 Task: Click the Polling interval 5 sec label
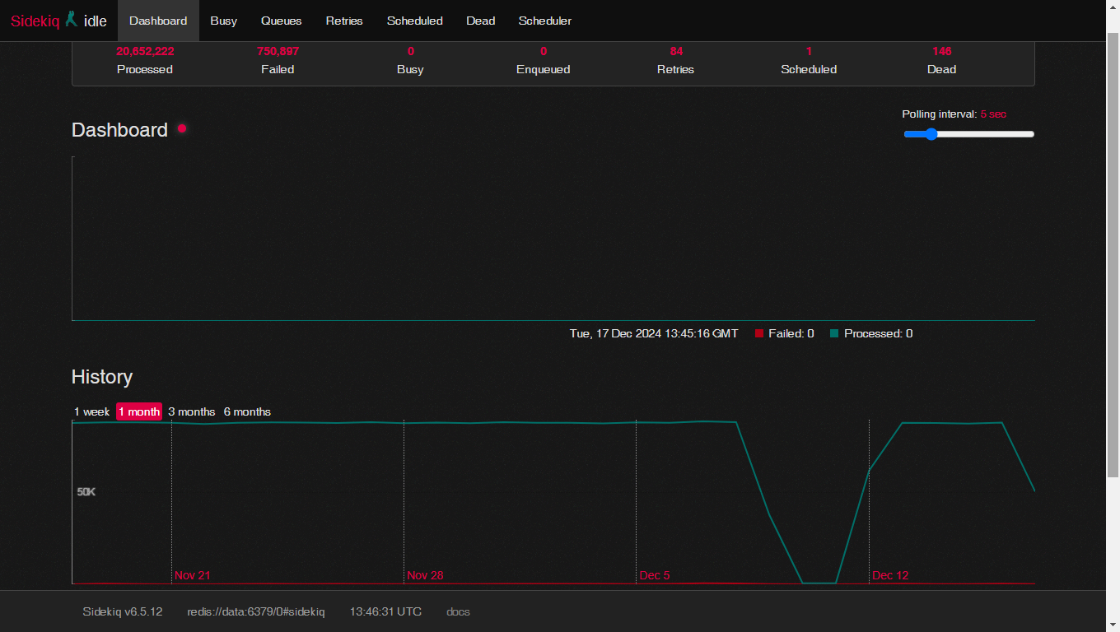coord(954,114)
